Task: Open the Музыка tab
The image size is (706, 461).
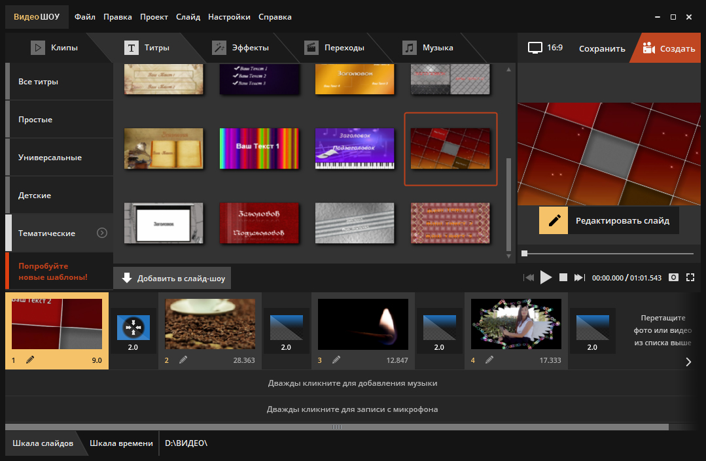Action: 428,48
